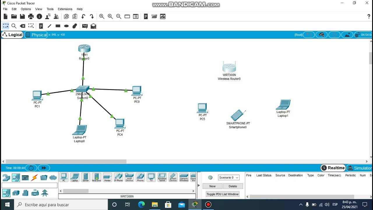
Task: Click the Power Cycle Devices button
Action: 31,168
